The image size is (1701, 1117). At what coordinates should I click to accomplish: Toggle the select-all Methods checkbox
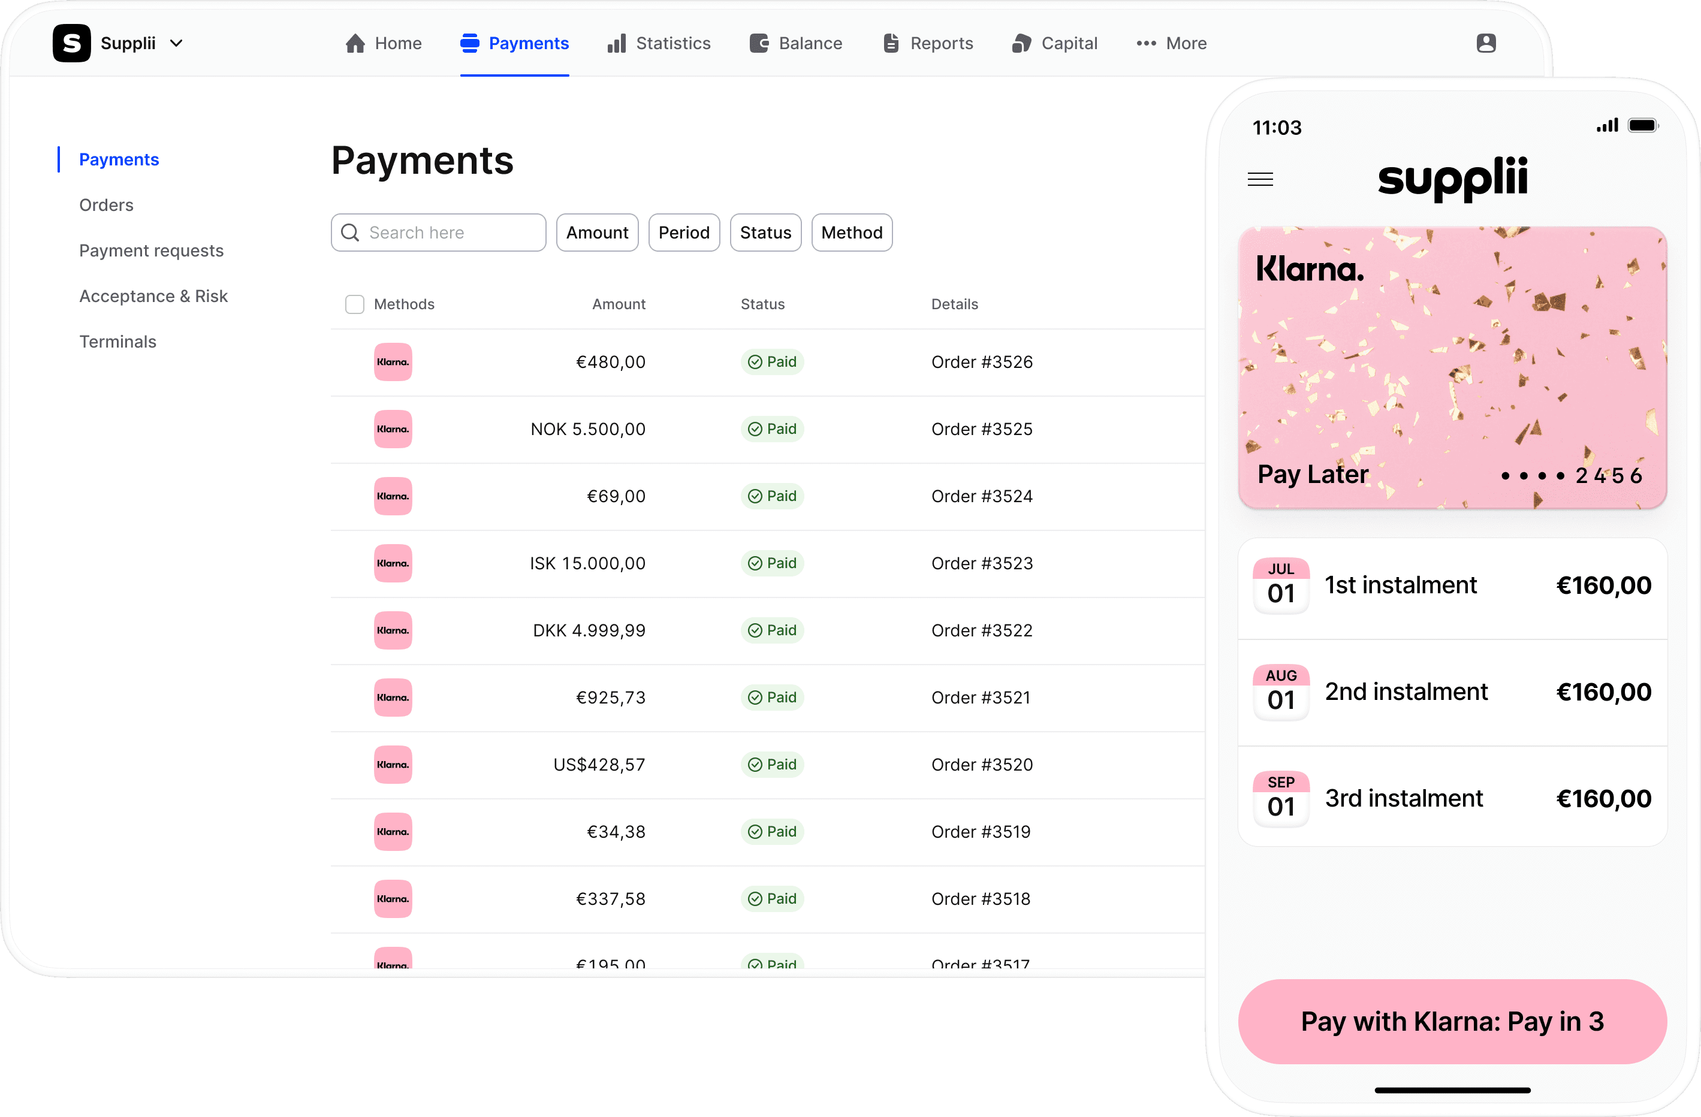coord(354,304)
